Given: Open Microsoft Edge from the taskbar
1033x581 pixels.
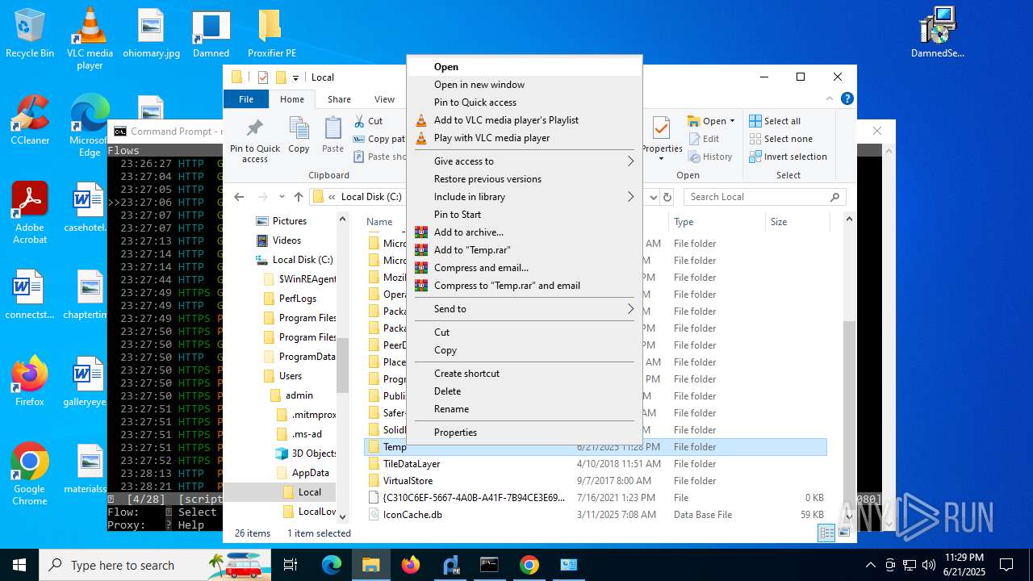Looking at the screenshot, I should coord(332,565).
